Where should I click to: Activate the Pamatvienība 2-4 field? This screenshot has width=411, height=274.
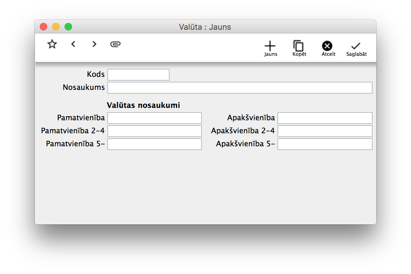pyautogui.click(x=155, y=131)
